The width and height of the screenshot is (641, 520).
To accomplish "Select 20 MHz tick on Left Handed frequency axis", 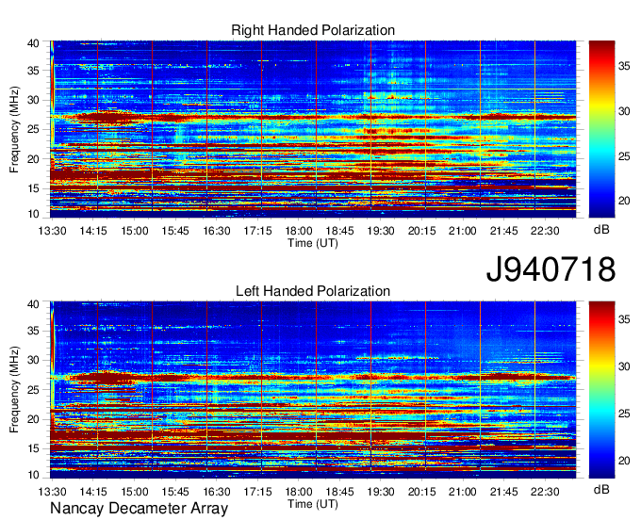I will [33, 419].
